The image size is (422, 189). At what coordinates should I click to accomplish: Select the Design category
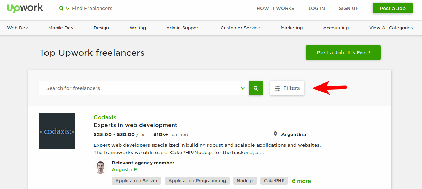[101, 28]
